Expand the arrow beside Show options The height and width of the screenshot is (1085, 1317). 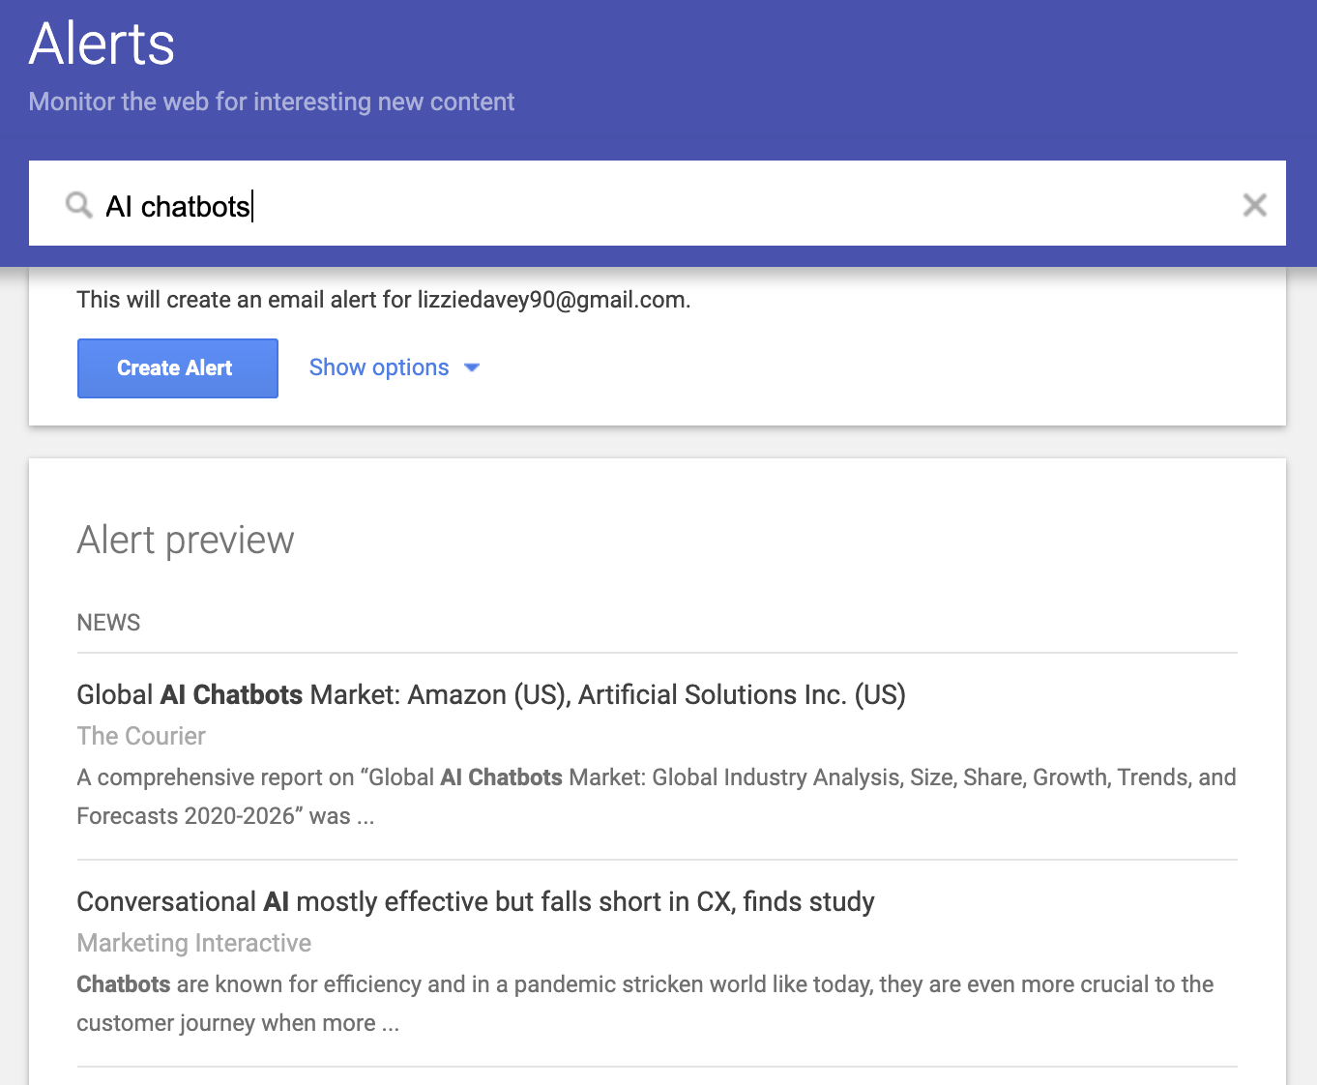tap(472, 367)
